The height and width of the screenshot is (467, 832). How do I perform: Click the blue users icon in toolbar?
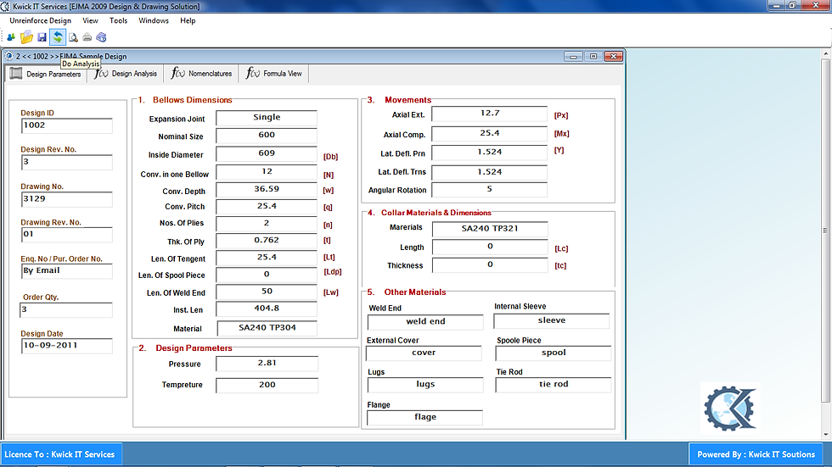[10, 37]
